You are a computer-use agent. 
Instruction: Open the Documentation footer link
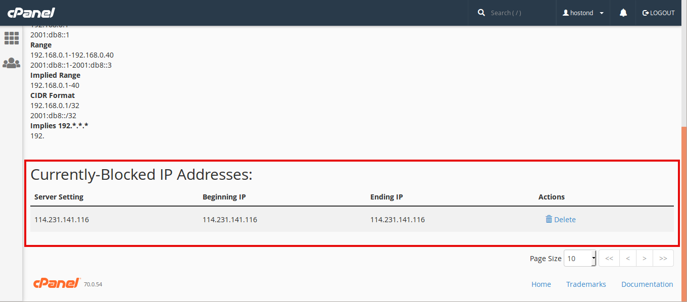(x=647, y=284)
